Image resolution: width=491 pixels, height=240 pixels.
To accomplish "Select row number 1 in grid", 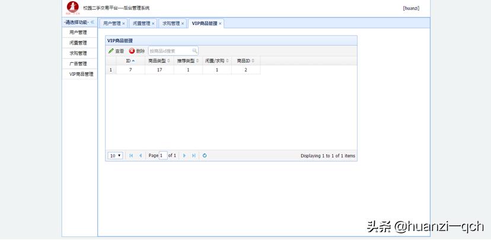I will pyautogui.click(x=110, y=70).
